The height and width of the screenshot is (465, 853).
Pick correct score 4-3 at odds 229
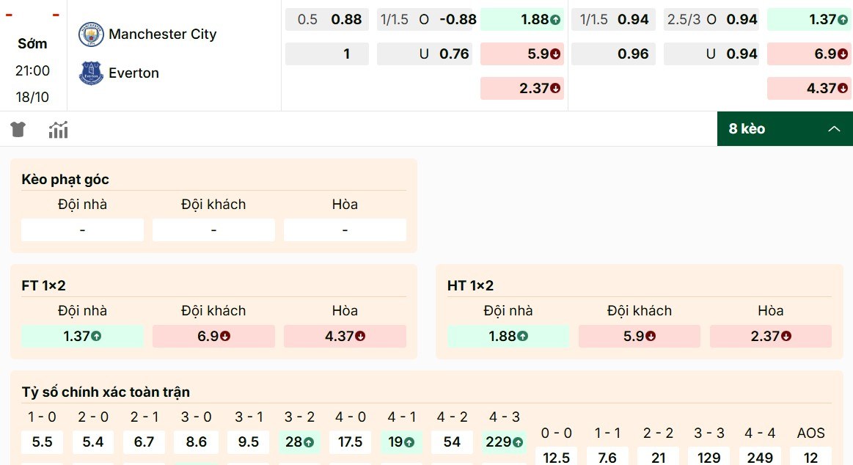pyautogui.click(x=504, y=442)
